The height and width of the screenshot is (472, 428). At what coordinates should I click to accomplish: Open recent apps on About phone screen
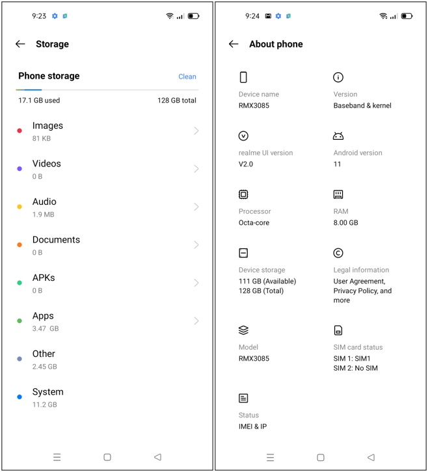tap(271, 457)
